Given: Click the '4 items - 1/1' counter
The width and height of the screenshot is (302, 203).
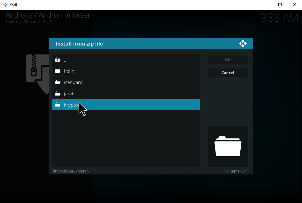Looking at the screenshot, I should click(x=237, y=171).
